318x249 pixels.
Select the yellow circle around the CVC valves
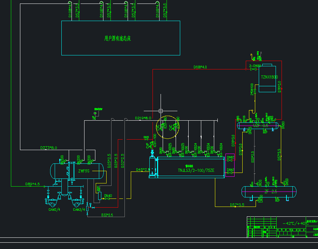[168, 127]
